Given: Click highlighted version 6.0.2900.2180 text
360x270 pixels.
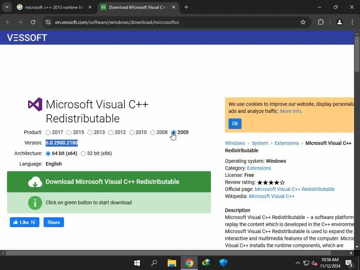Looking at the screenshot, I should [62, 143].
